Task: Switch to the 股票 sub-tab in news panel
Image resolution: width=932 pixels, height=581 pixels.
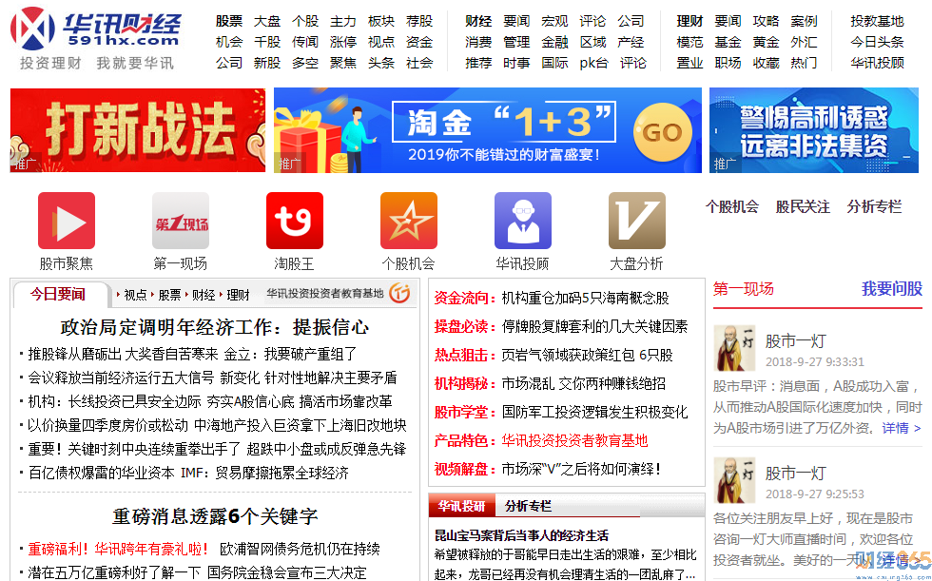Action: point(169,295)
